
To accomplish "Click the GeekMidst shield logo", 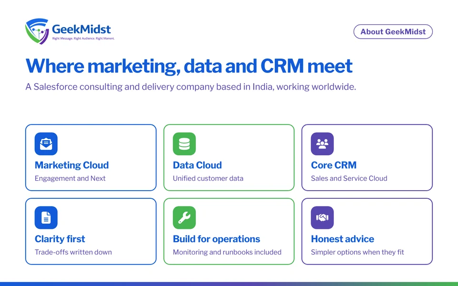I will tap(37, 31).
